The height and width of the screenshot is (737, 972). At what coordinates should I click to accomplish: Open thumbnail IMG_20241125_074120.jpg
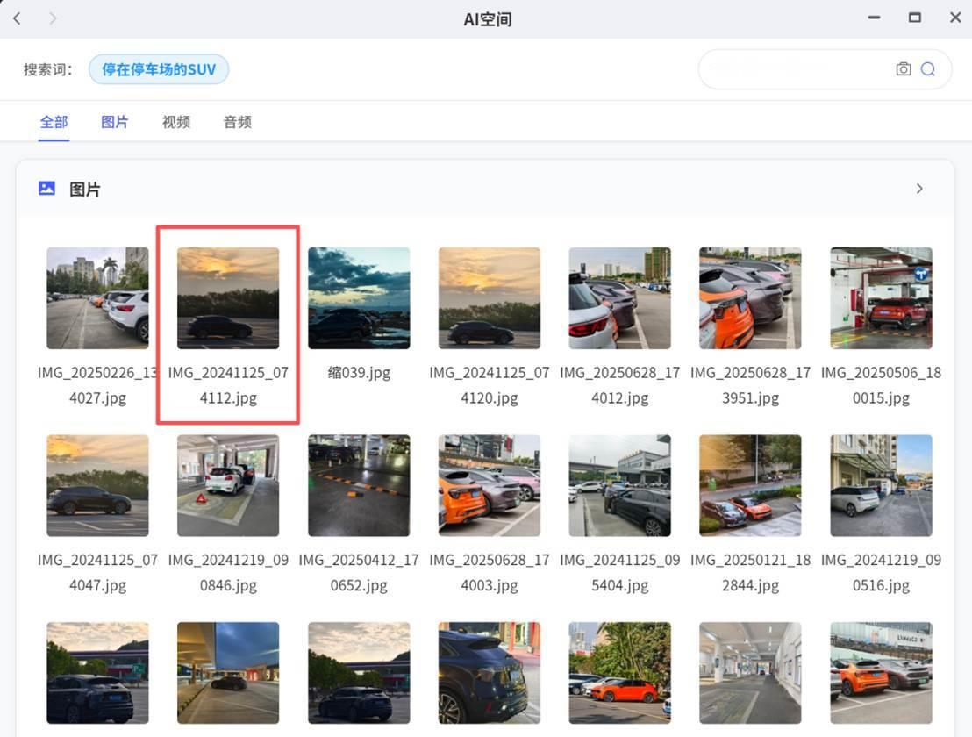pyautogui.click(x=490, y=298)
